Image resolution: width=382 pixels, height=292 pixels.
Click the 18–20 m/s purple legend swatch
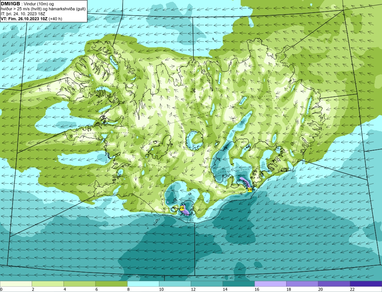coord(302,284)
